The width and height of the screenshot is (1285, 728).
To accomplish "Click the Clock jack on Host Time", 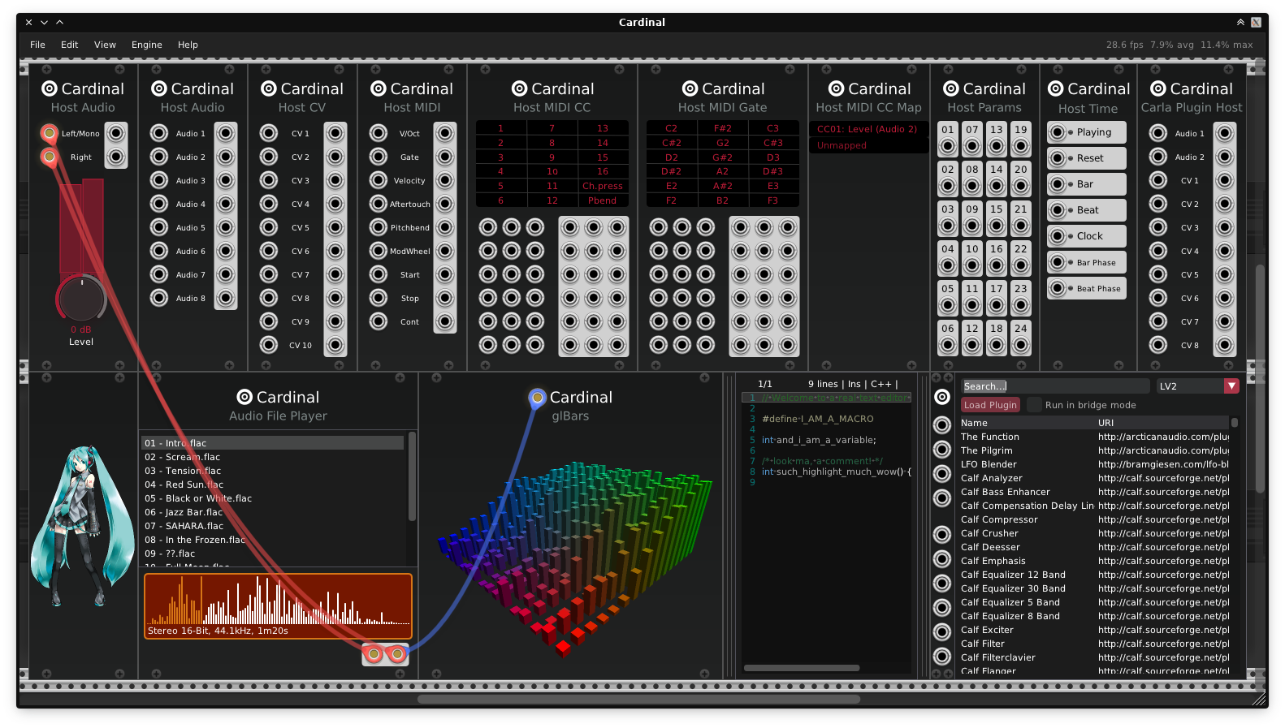I will [1058, 235].
